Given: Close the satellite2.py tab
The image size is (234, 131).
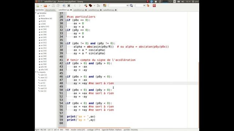Looking at the screenshot, I should [x=86, y=10].
